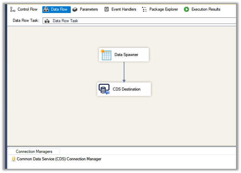Select the Connection Managers tab

pyautogui.click(x=34, y=152)
